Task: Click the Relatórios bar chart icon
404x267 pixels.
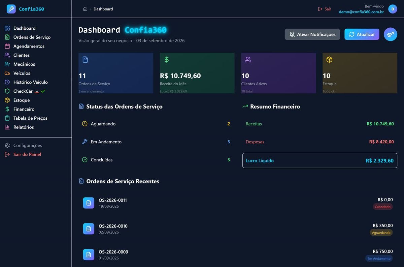Action: (x=7, y=127)
